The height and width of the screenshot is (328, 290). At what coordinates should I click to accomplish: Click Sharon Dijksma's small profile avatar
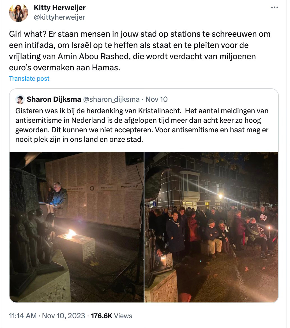(x=20, y=99)
